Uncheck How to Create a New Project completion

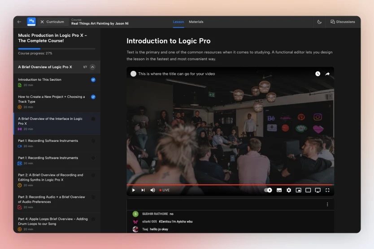pyautogui.click(x=93, y=97)
